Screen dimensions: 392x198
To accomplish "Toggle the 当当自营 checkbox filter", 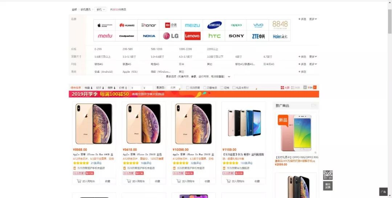I will tap(193, 88).
